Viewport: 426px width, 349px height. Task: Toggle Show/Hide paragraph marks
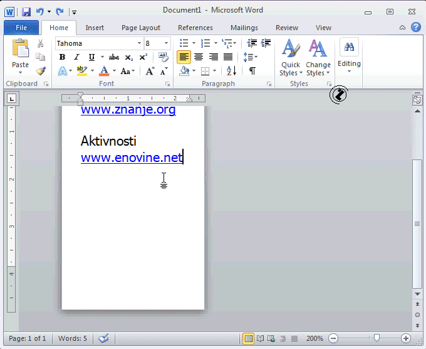[x=252, y=71]
